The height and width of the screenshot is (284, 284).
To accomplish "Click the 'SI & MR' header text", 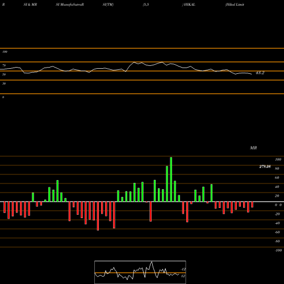I will coord(30,5).
